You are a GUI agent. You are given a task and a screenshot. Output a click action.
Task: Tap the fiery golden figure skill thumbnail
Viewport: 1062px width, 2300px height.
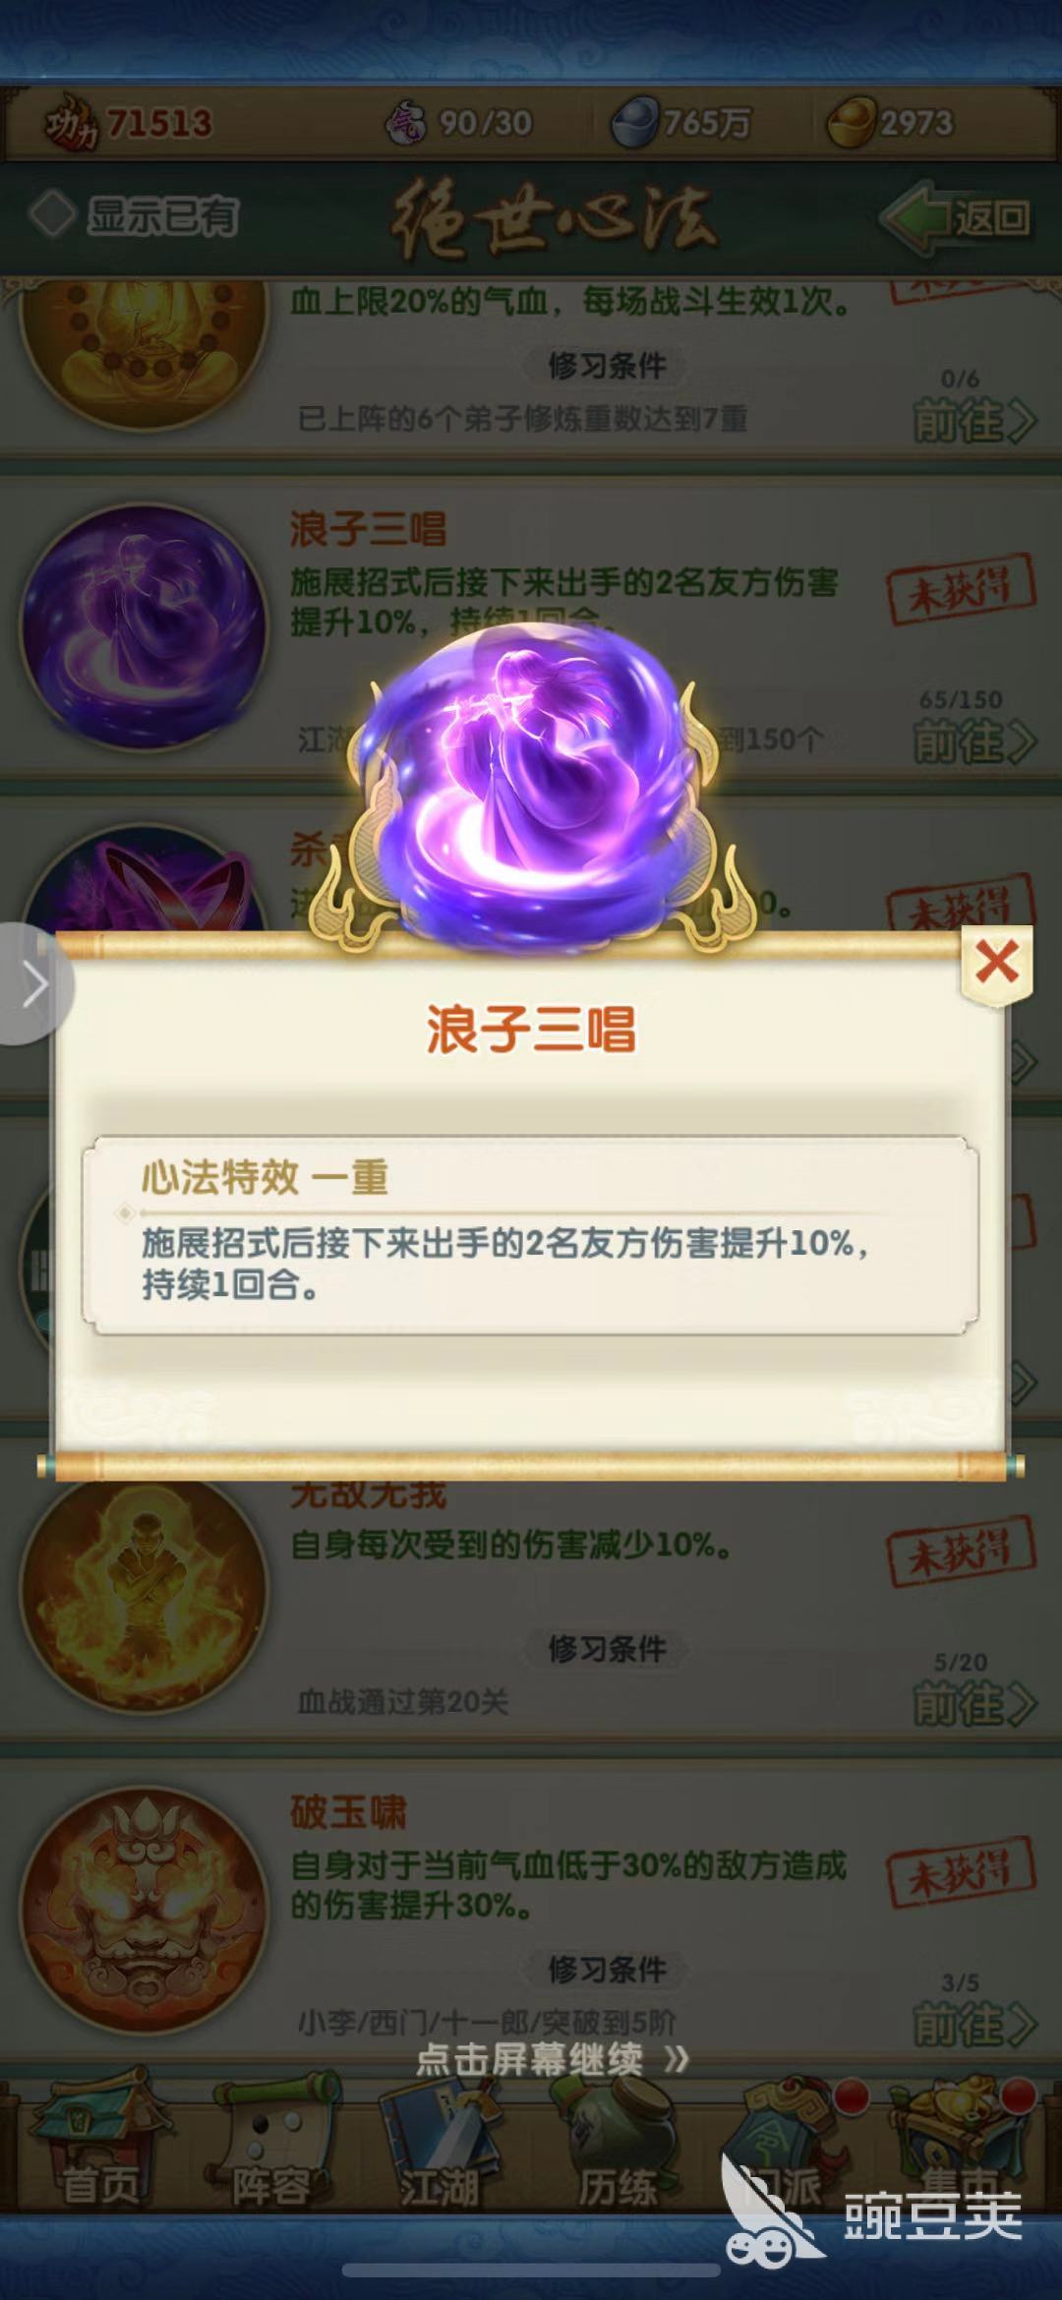click(144, 1590)
